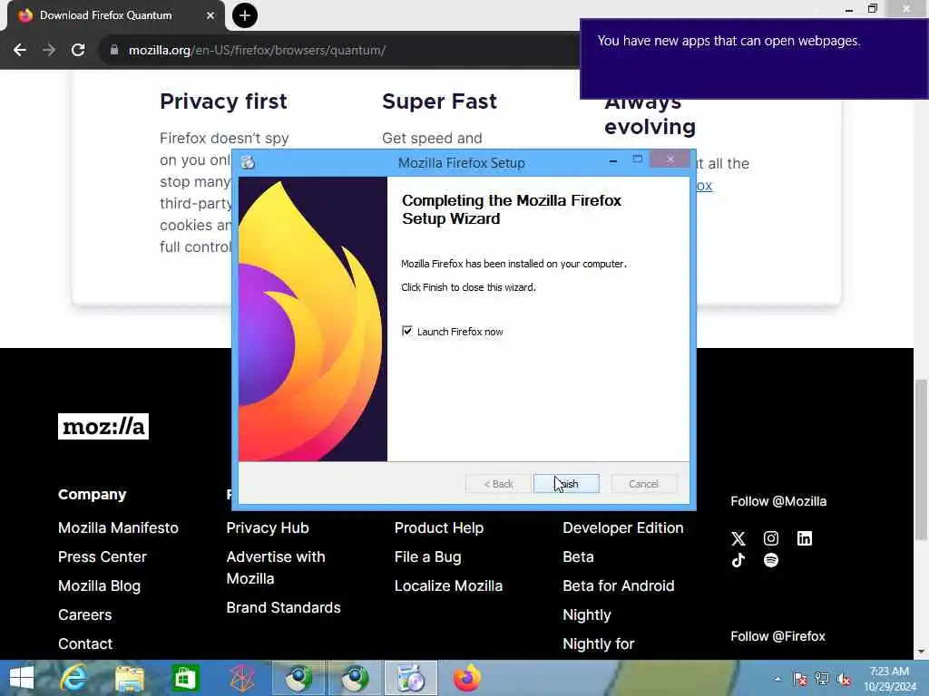The width and height of the screenshot is (929, 696).
Task: Click the Super Fast heading
Action: pos(440,101)
